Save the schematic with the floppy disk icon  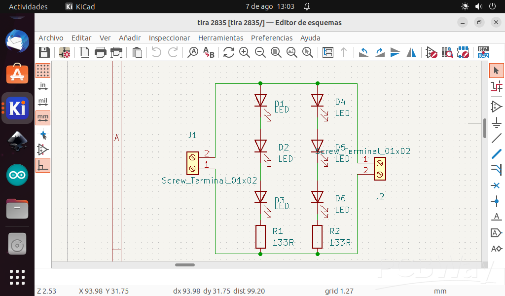[x=44, y=52]
